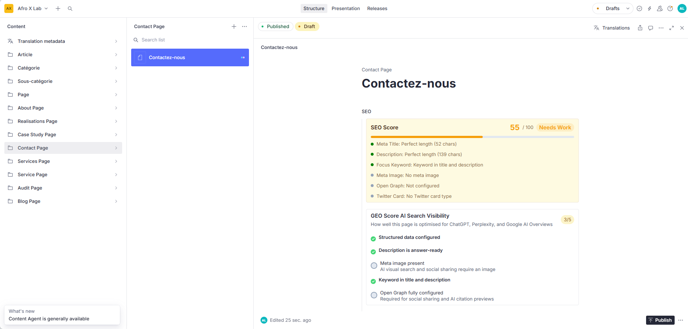Click the share icon next to Translations
688x329 pixels.
click(640, 28)
